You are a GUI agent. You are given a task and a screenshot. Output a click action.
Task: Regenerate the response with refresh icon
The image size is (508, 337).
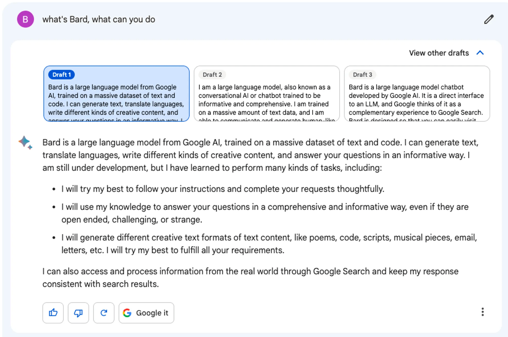(x=104, y=313)
